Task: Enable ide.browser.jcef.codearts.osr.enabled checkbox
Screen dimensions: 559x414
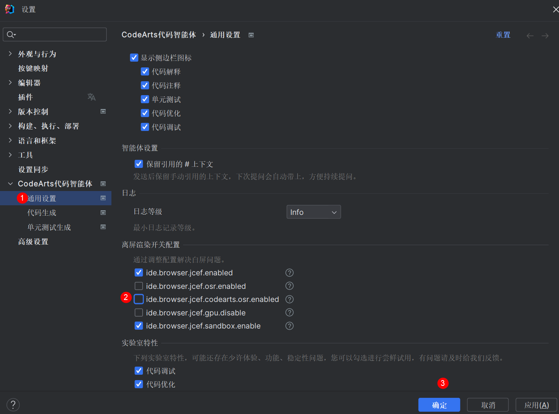Action: click(x=139, y=299)
